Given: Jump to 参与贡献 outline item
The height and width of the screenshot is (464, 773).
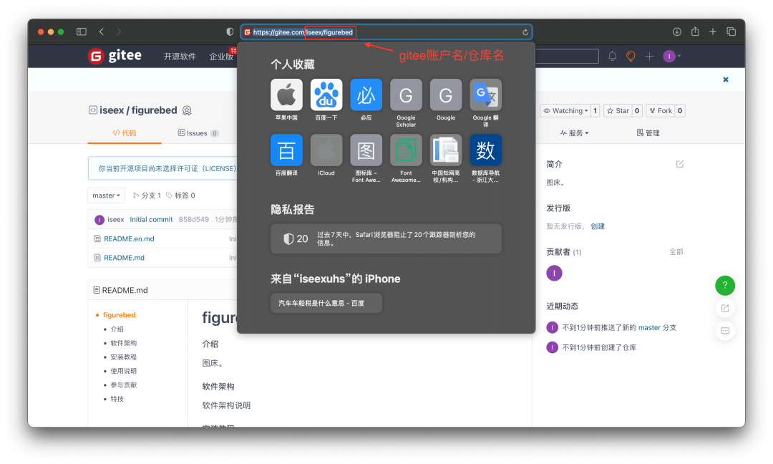Looking at the screenshot, I should click(124, 385).
